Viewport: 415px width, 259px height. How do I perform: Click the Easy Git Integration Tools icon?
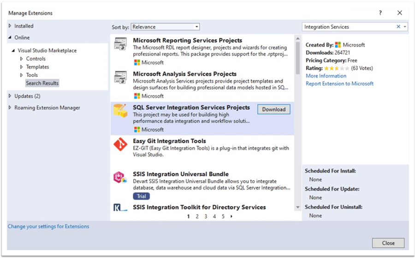pyautogui.click(x=120, y=144)
